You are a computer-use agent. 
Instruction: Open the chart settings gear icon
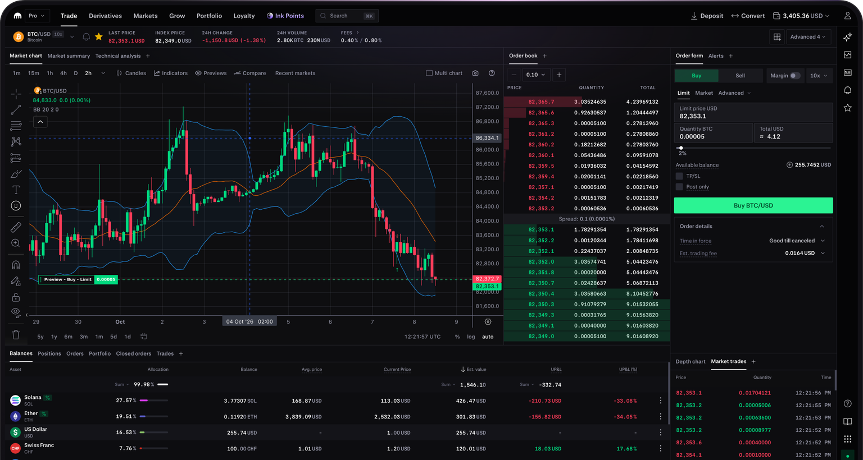coord(488,321)
